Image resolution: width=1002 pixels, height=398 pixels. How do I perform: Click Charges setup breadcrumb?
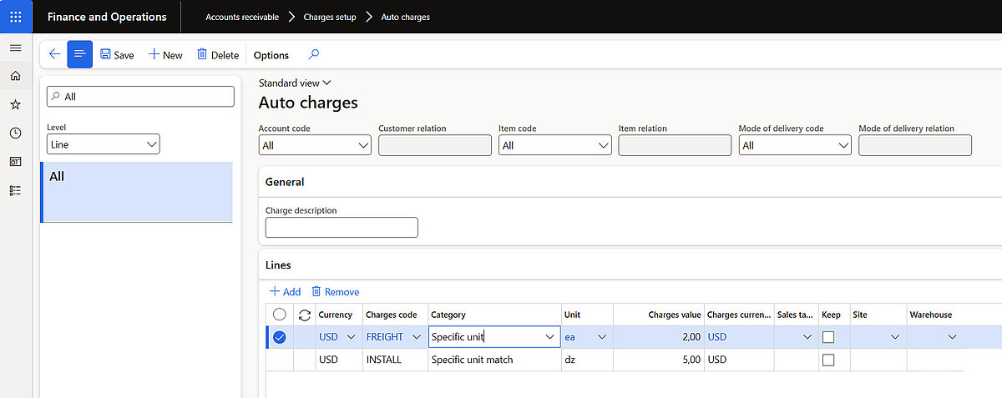pyautogui.click(x=330, y=17)
